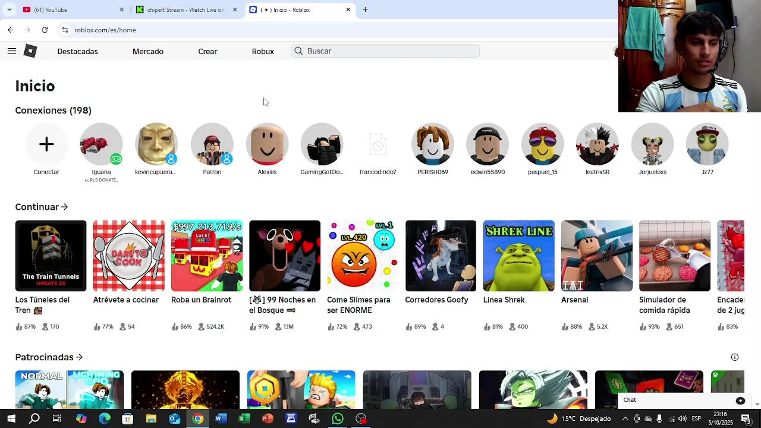Open The Train Tunnels game thumbnail
Image resolution: width=761 pixels, height=428 pixels.
click(51, 256)
